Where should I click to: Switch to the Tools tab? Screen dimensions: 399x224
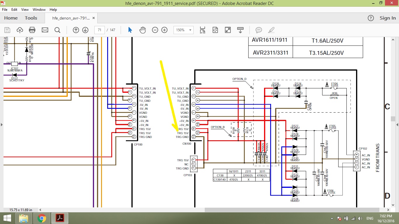[31, 18]
